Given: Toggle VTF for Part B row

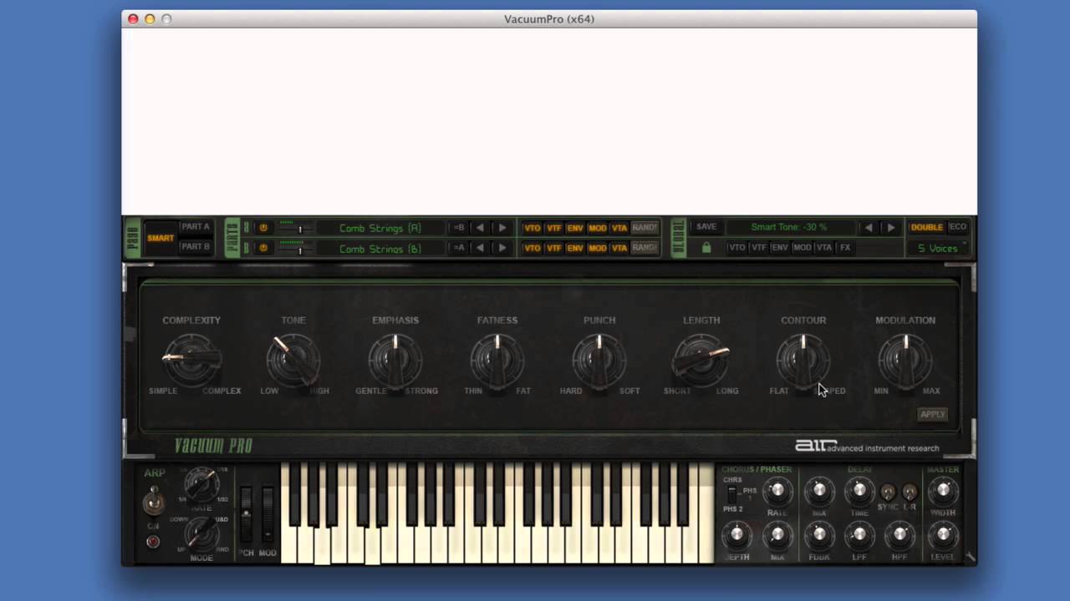Looking at the screenshot, I should click(x=553, y=248).
